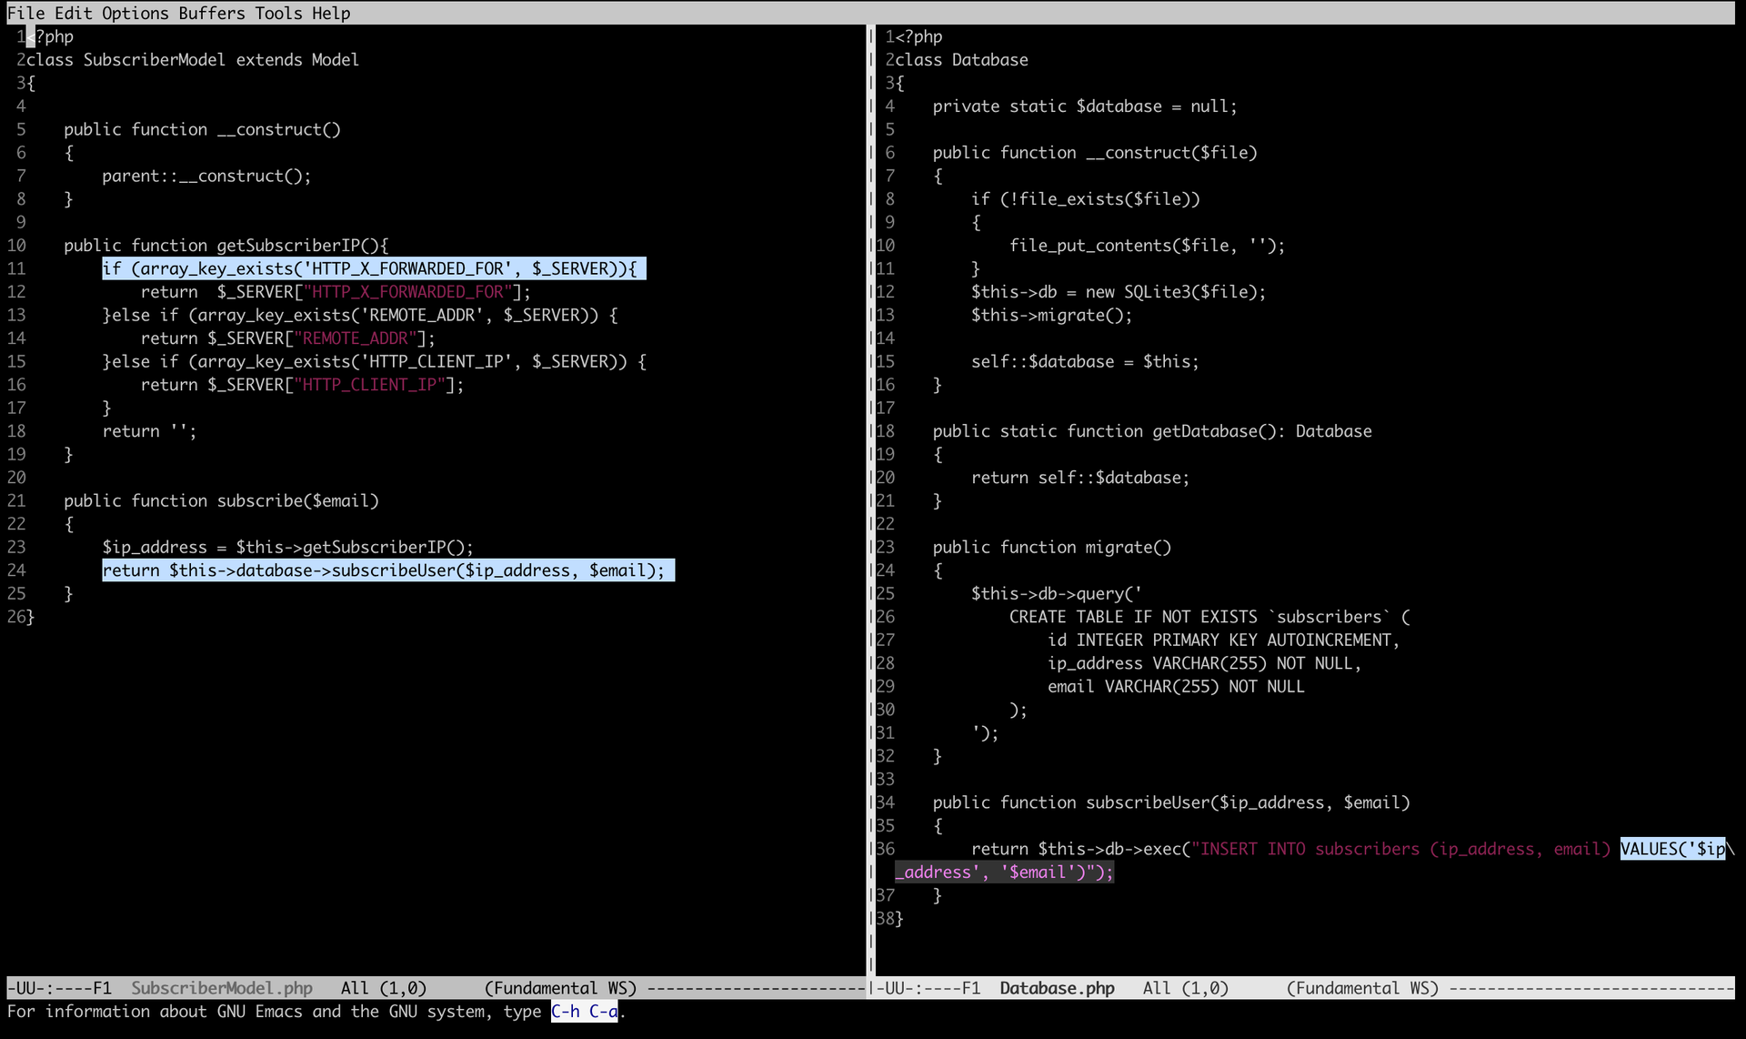This screenshot has width=1746, height=1039.
Task: Click 'CREATE TABLE IF NOT EXISTS `subscribers`' line
Action: coord(1209,617)
